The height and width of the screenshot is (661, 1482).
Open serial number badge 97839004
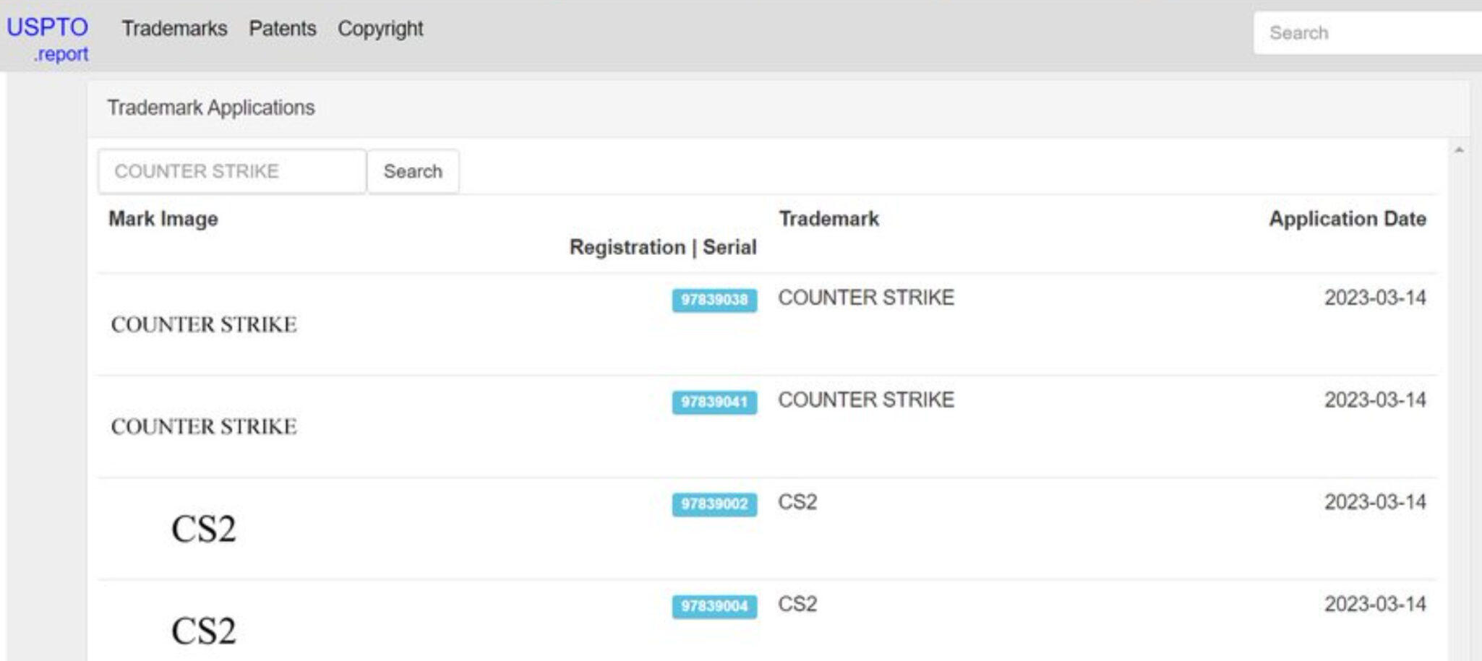point(714,606)
